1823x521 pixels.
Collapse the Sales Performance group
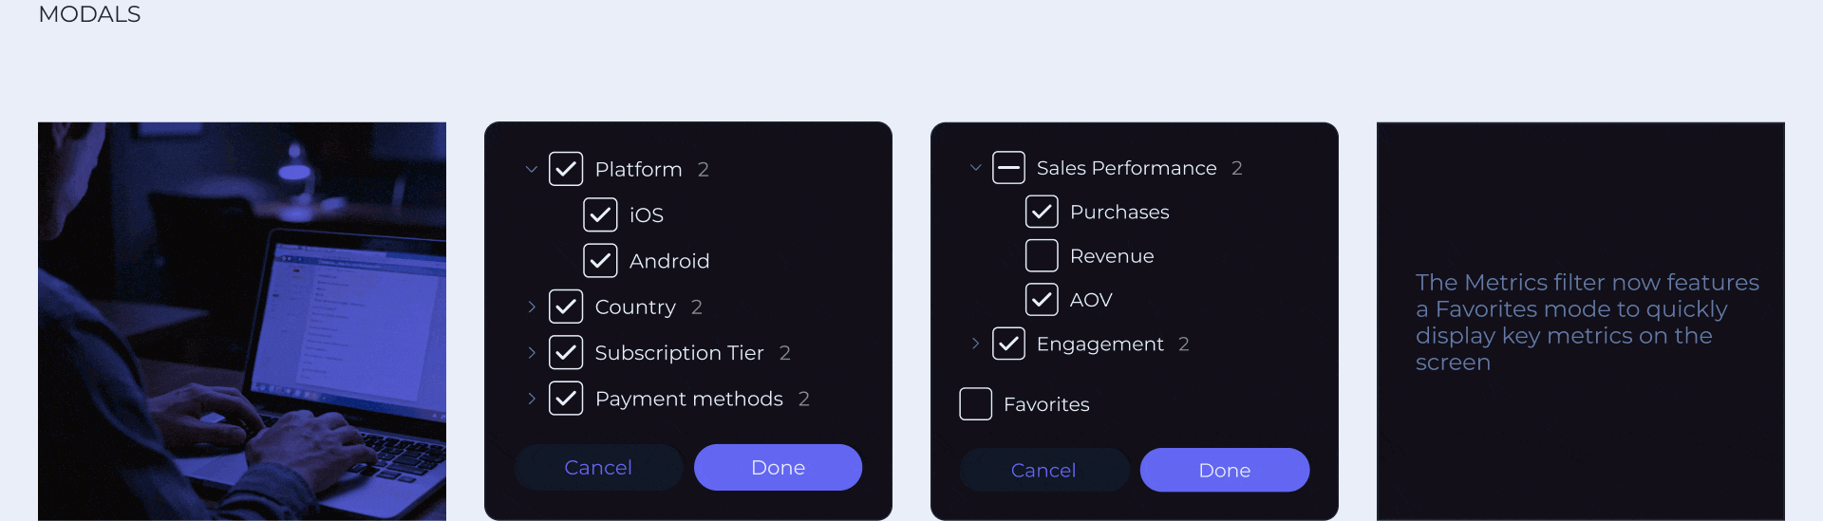pyautogui.click(x=975, y=168)
